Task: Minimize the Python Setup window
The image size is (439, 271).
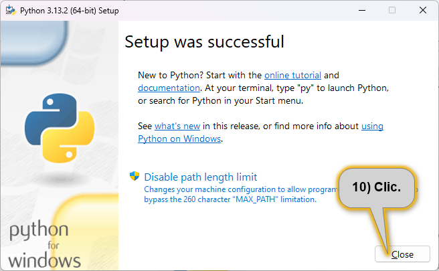Action: tap(362, 10)
